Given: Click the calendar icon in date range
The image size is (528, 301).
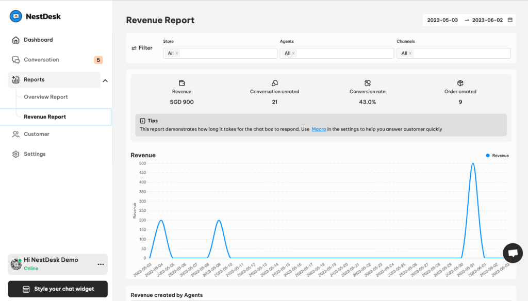Looking at the screenshot, I should point(510,20).
